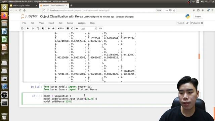This screenshot has height=121, width=215.
Task: Open the trash in the dock
Action: coord(4,117)
